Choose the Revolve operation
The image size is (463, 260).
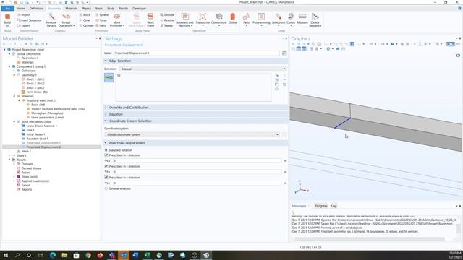tap(167, 20)
